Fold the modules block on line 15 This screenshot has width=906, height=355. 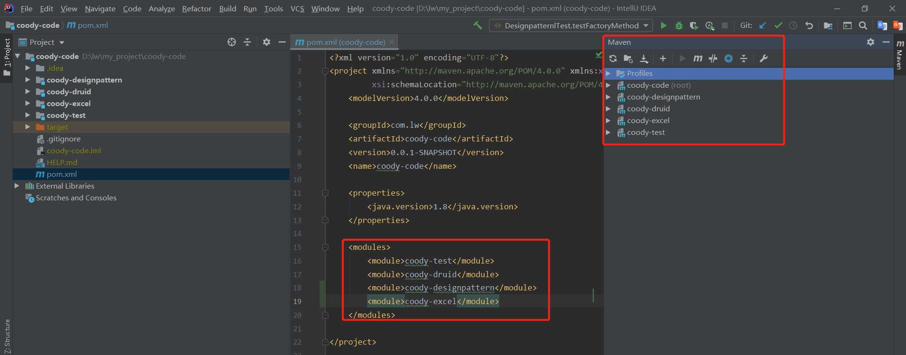pos(325,247)
